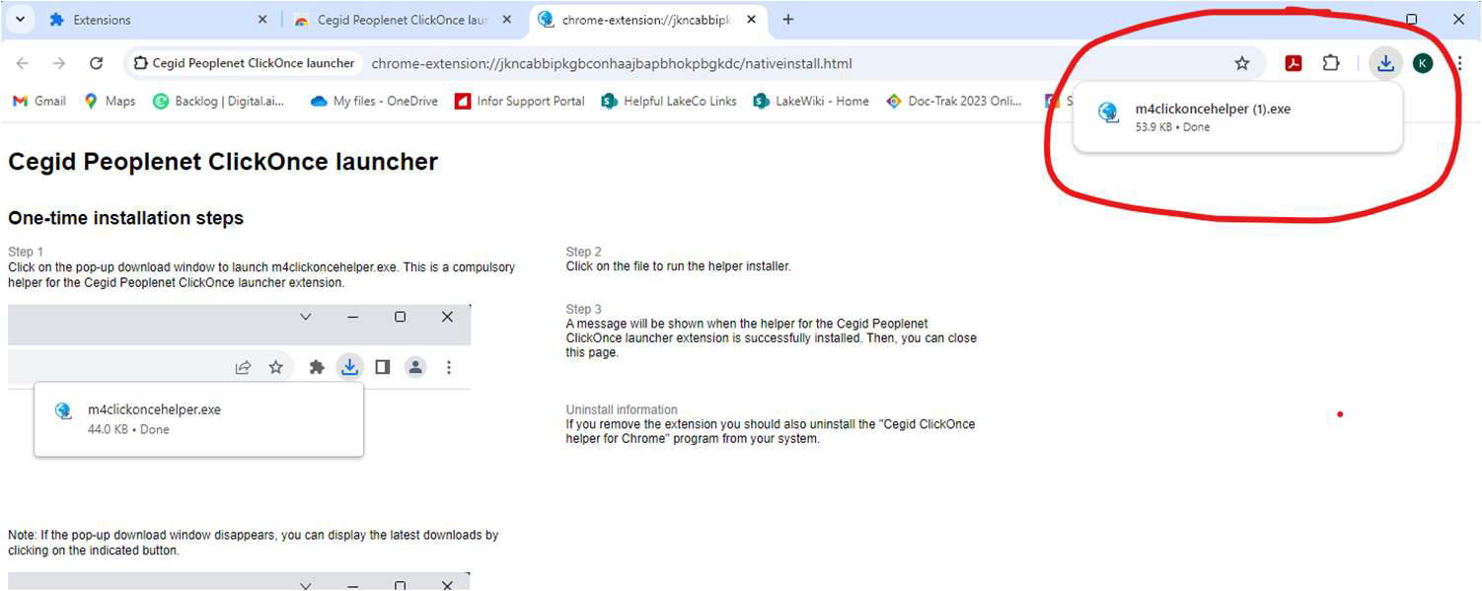Reload the page with the refresh icon
The image size is (1482, 591).
click(x=96, y=62)
